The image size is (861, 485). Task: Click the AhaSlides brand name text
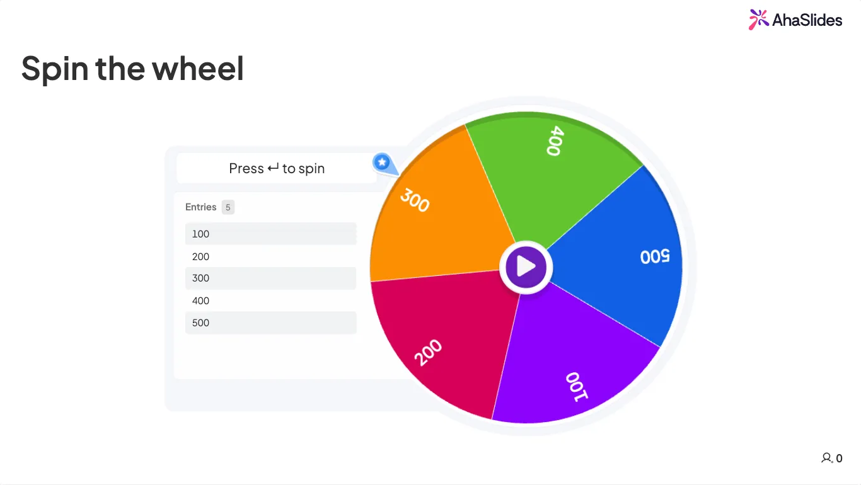(807, 20)
